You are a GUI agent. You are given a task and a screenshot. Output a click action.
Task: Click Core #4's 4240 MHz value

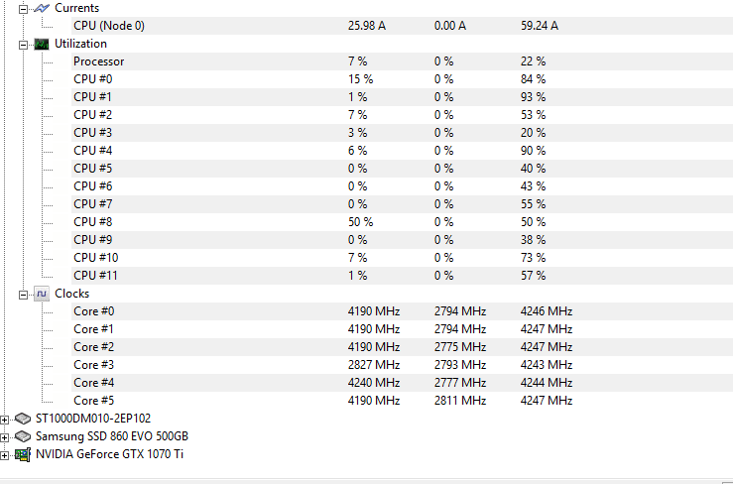tap(374, 383)
